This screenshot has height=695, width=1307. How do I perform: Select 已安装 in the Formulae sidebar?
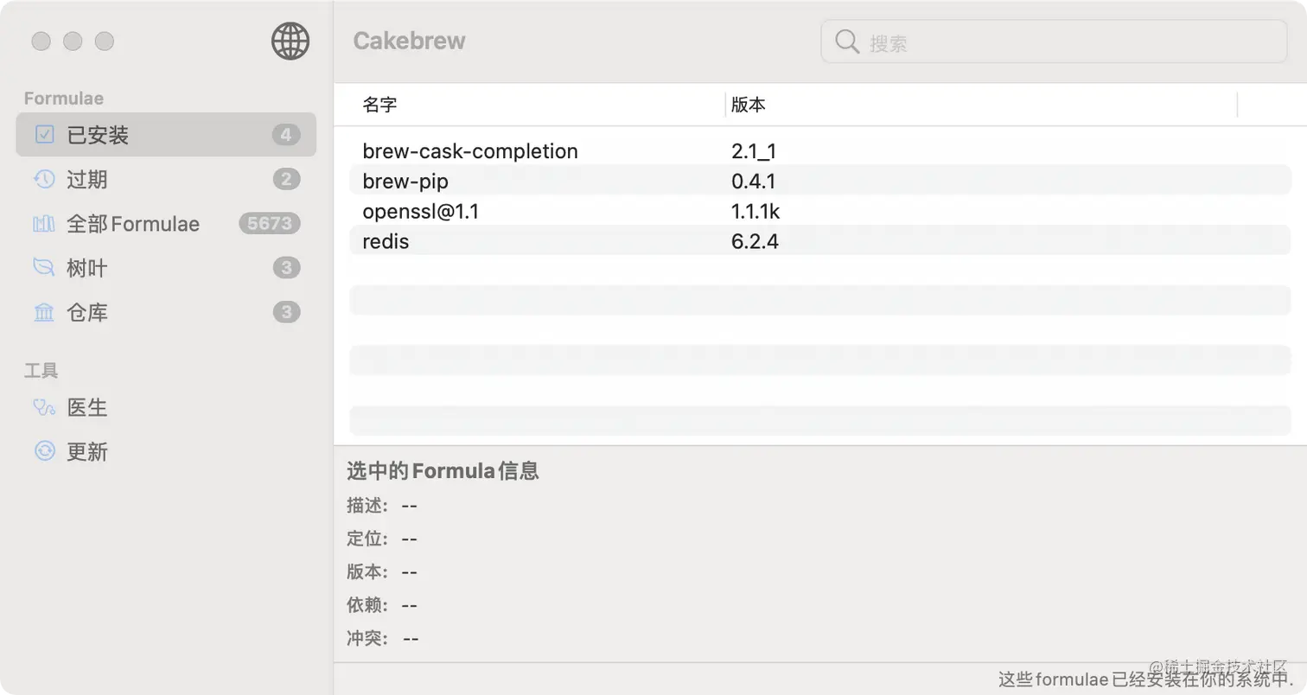(95, 134)
